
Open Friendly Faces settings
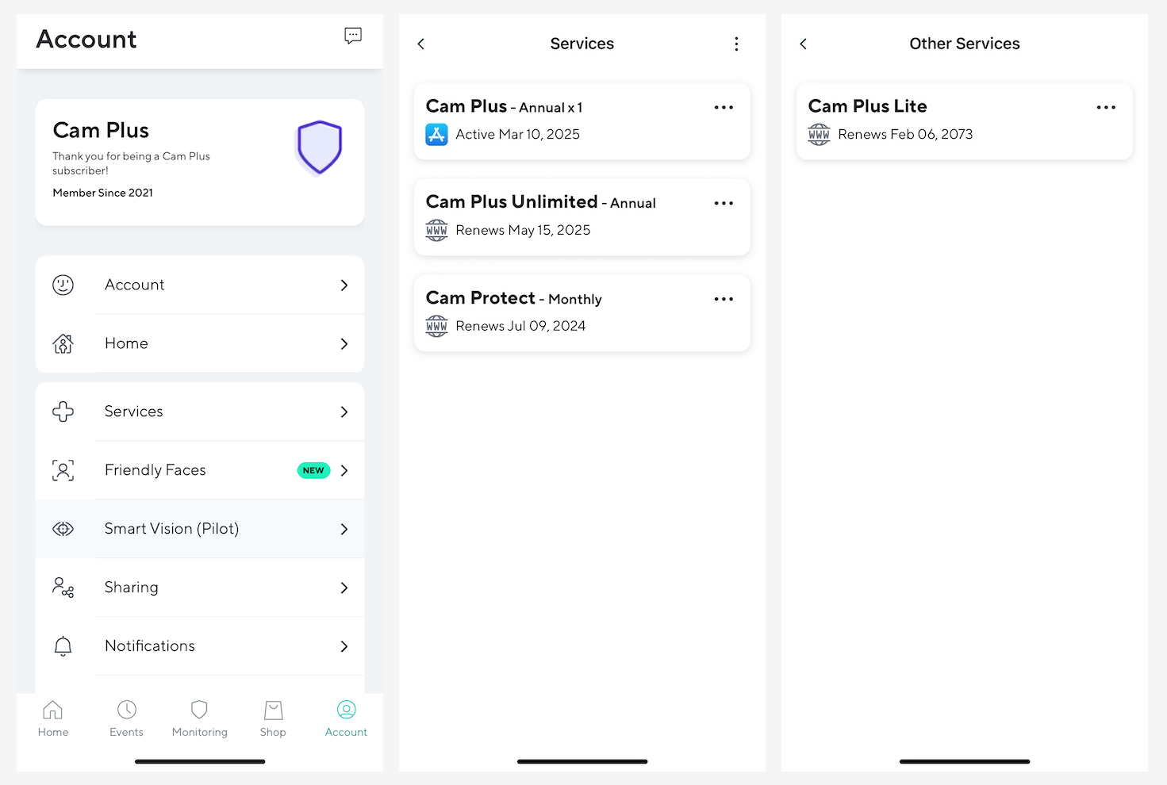click(x=200, y=470)
